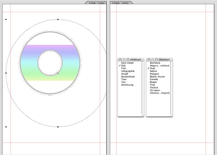Choose 'Rechenblatt' in the Inhaltsart list

pos(128,77)
